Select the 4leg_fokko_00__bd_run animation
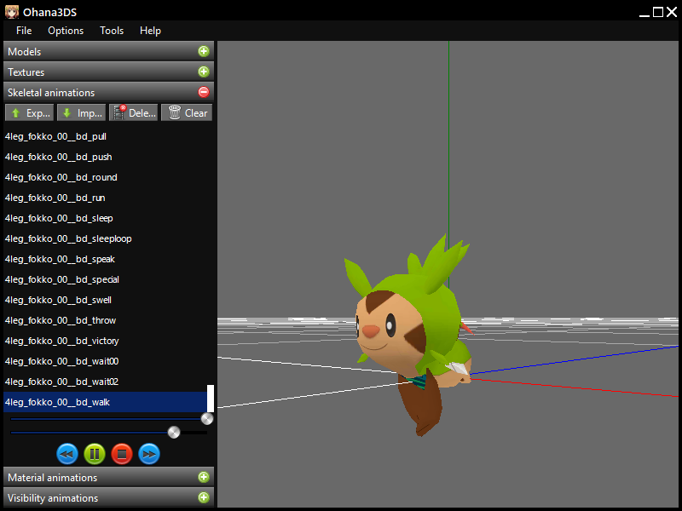682x511 pixels. coord(55,198)
